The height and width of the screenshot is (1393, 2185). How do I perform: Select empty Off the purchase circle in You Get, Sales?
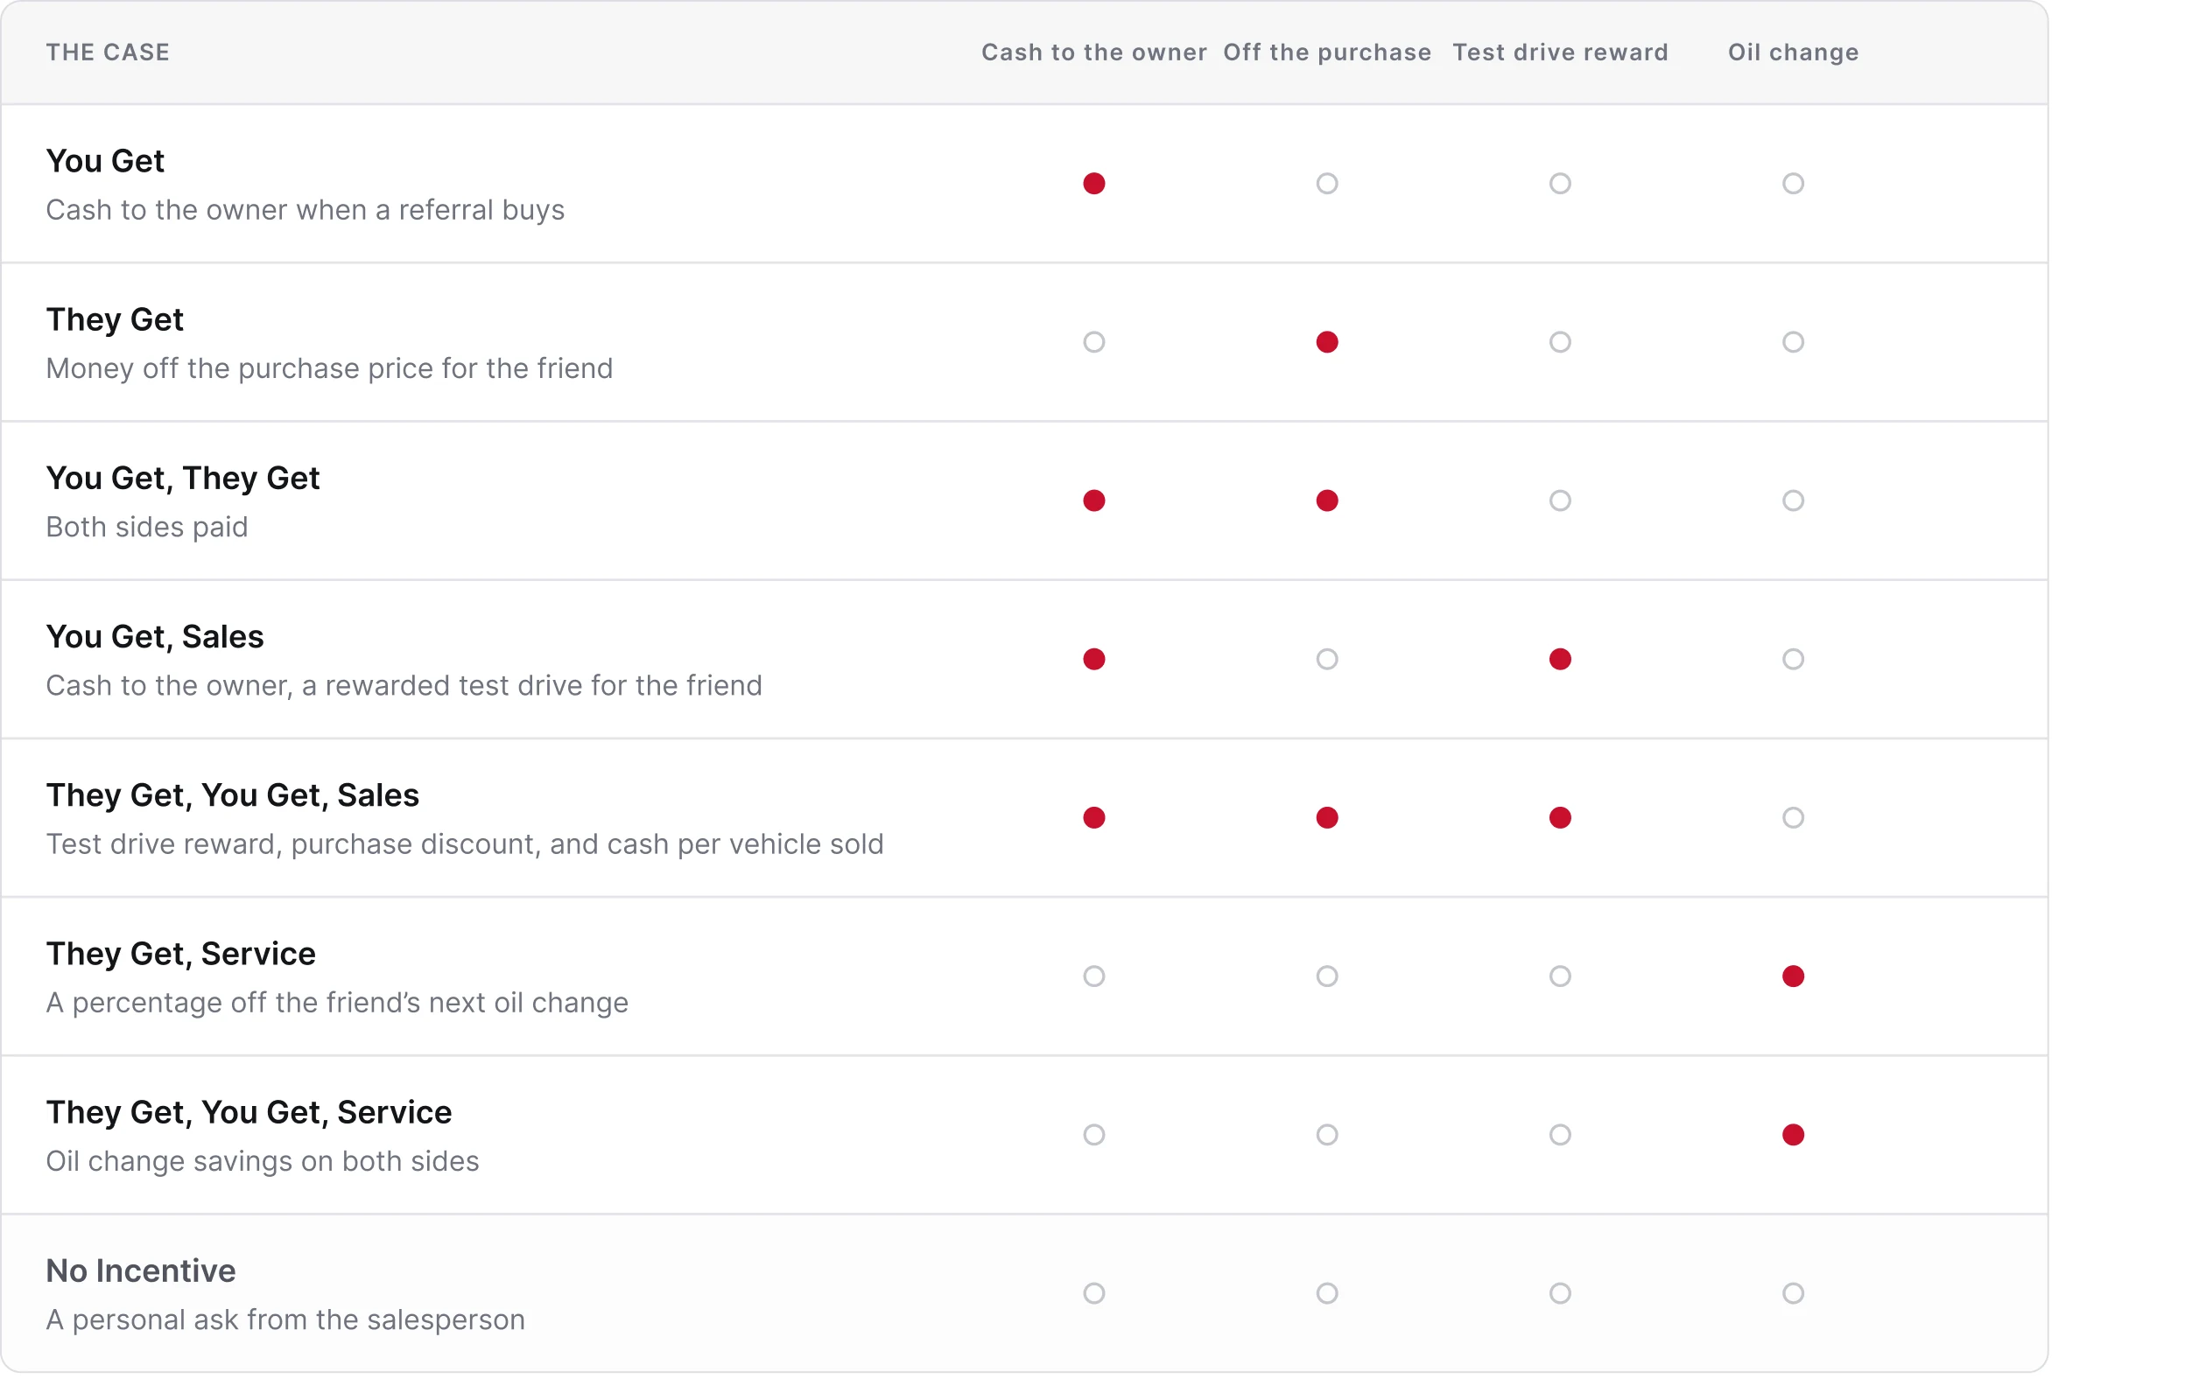click(1327, 660)
